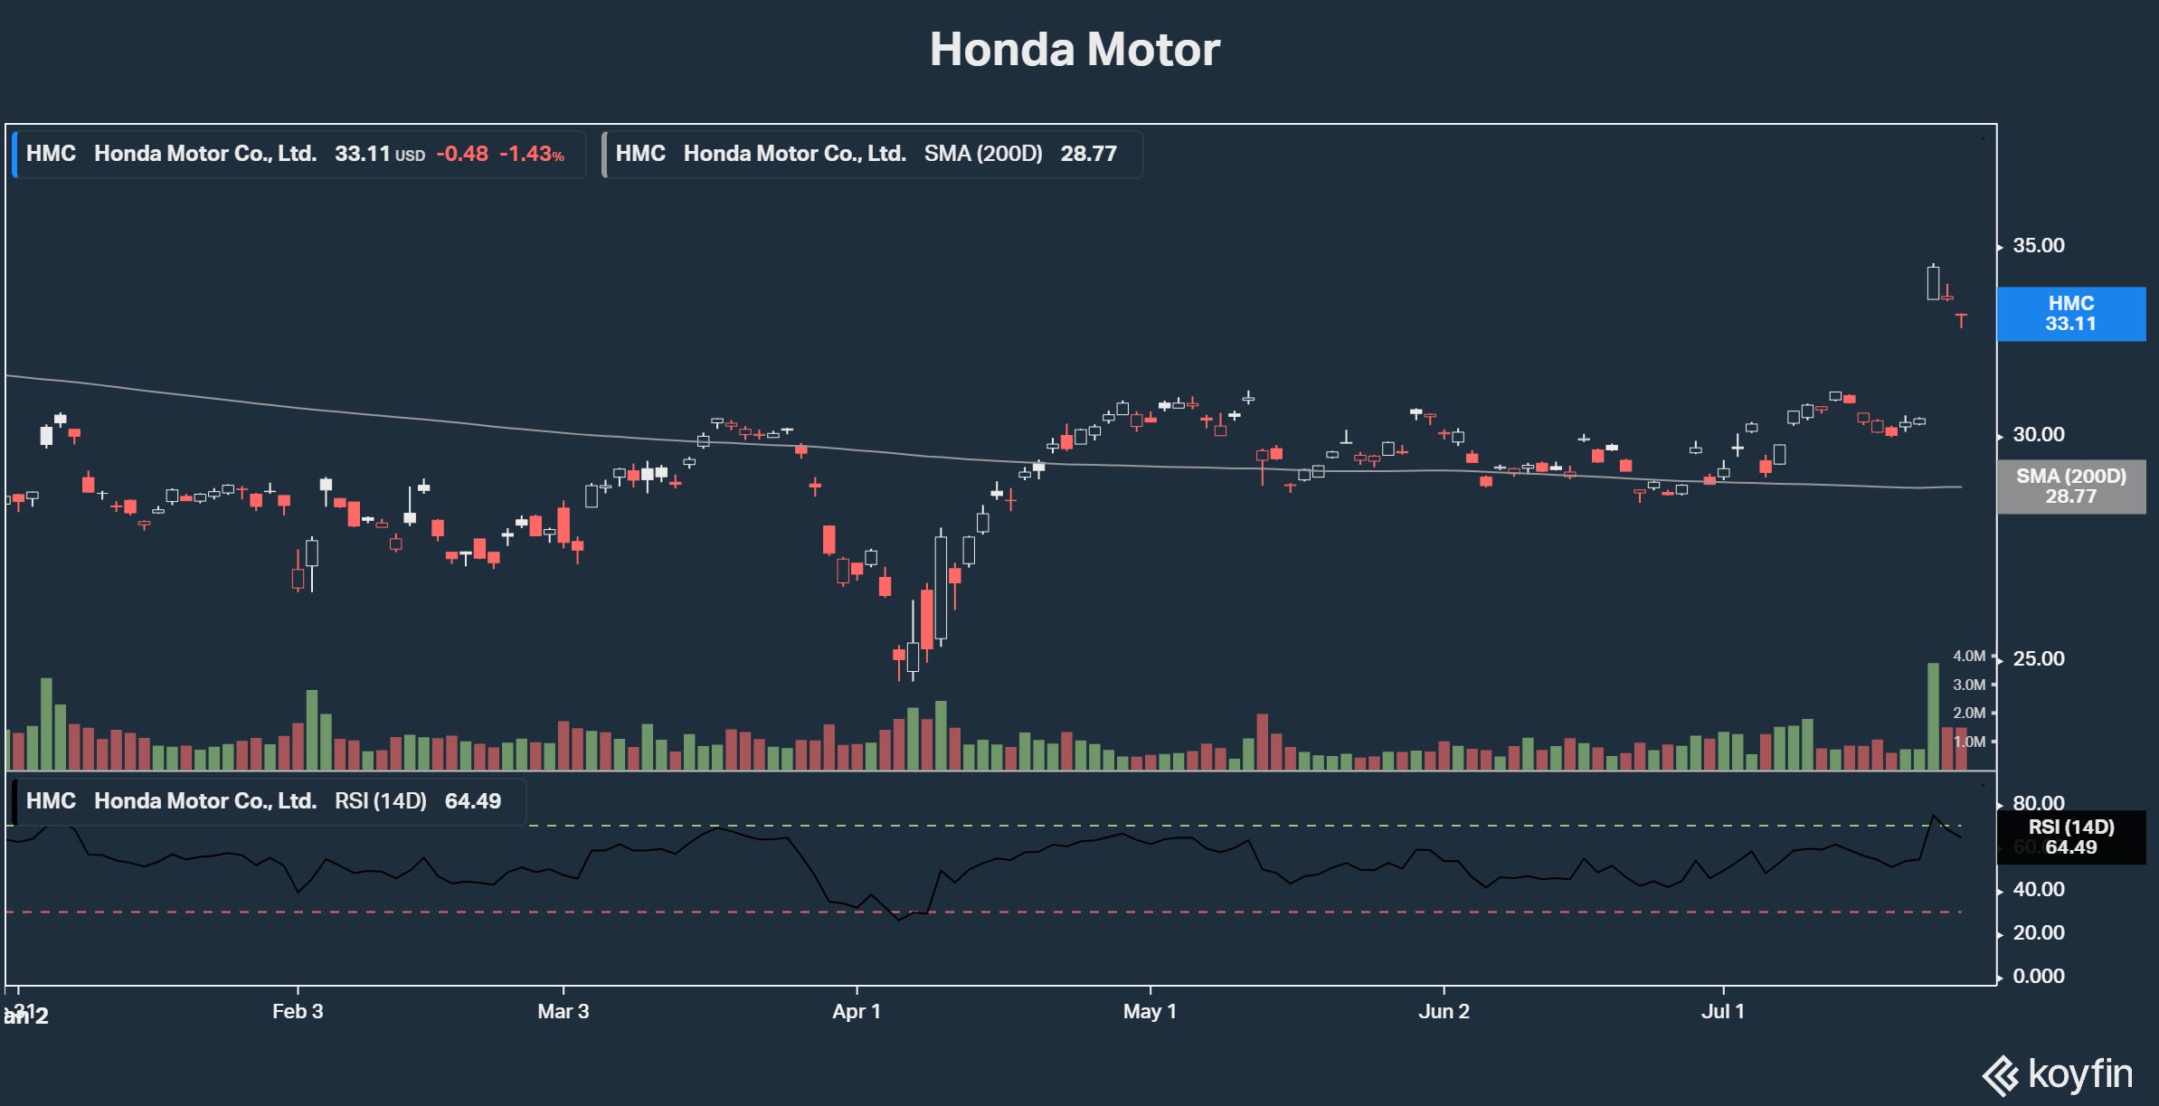Click the Jul 1 date axis marker
Screen dimensions: 2159x1106
tap(1722, 1011)
